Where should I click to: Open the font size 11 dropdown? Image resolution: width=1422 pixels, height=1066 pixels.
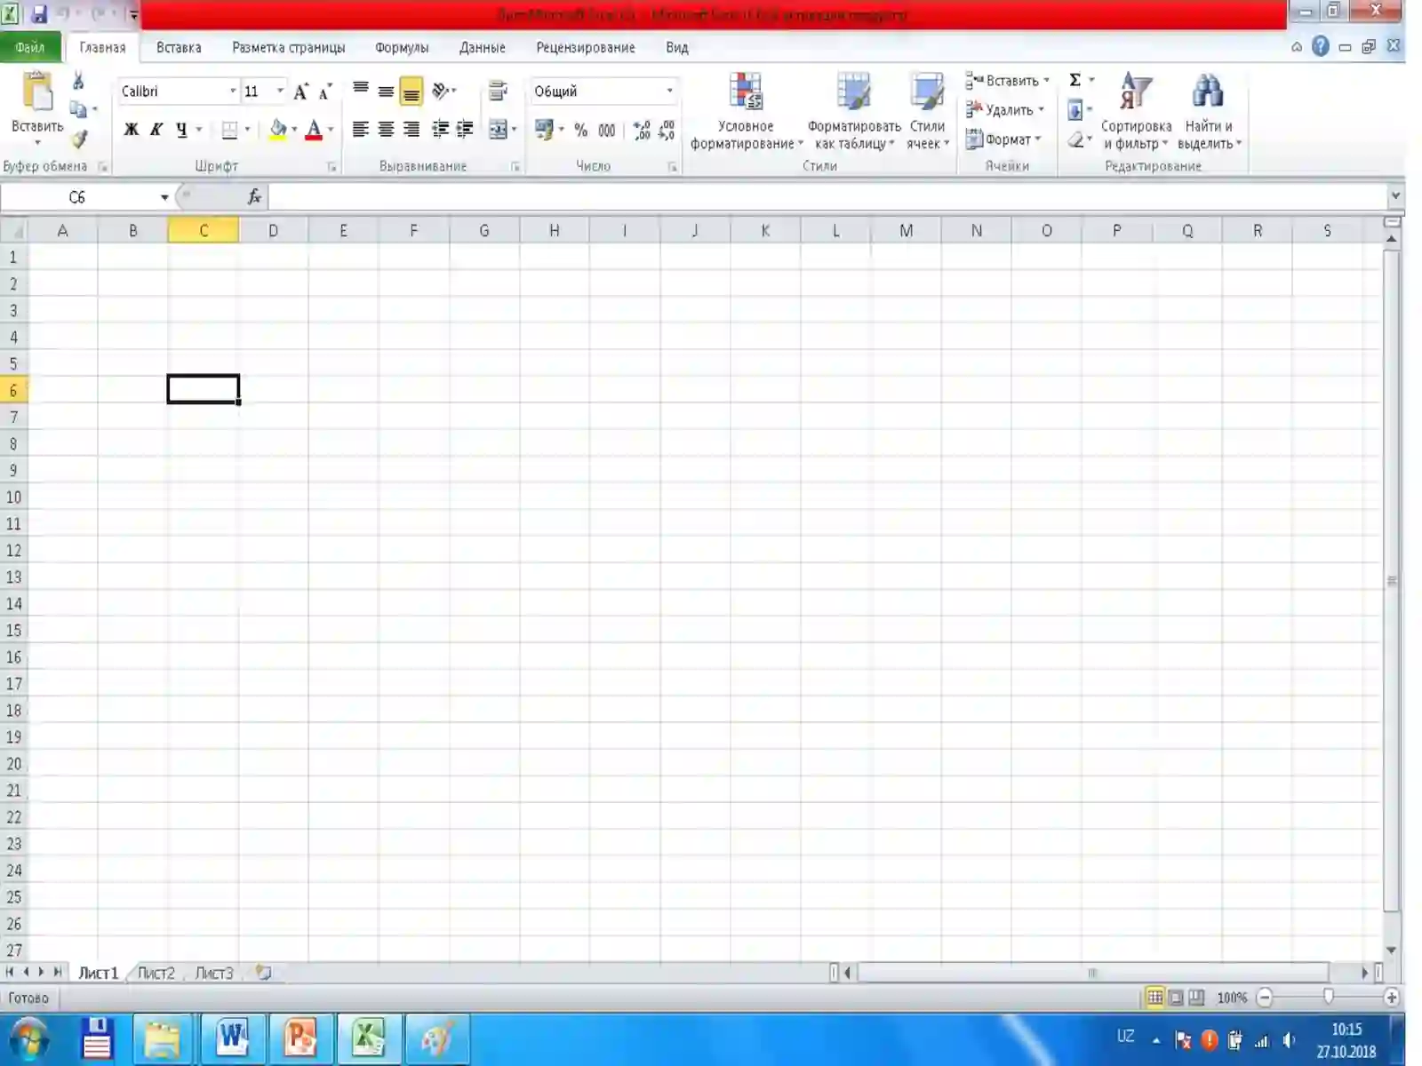pos(280,91)
